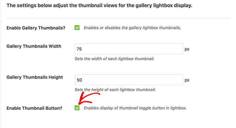The width and height of the screenshot is (236, 128).
Task: Click 'Sets the width of each lightbox thumbnail' hint
Action: pos(114,59)
